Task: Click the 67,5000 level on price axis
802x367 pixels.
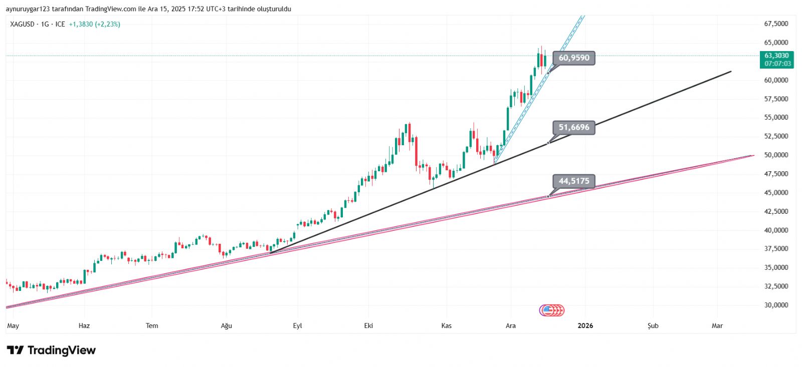Action: (776, 24)
